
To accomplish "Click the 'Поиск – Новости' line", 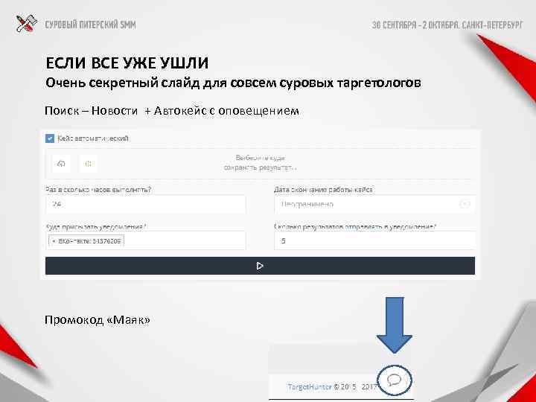I will [x=172, y=111].
